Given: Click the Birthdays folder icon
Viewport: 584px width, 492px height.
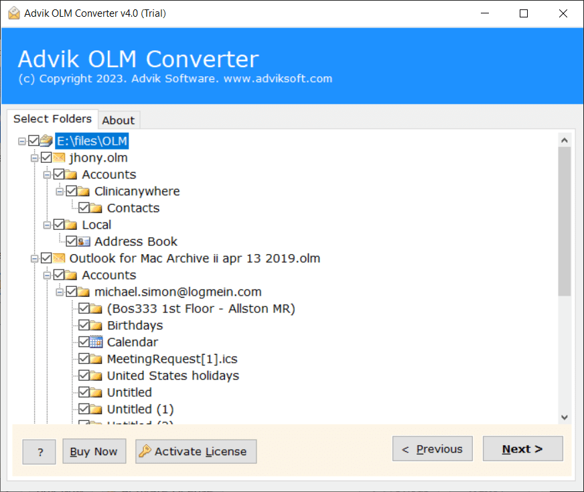Looking at the screenshot, I should [x=96, y=325].
